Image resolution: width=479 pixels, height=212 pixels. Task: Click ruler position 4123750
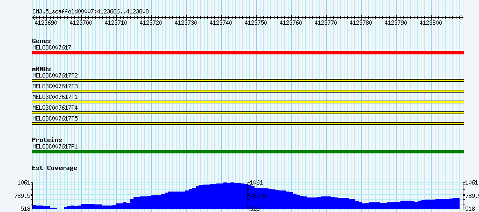tap(256, 23)
